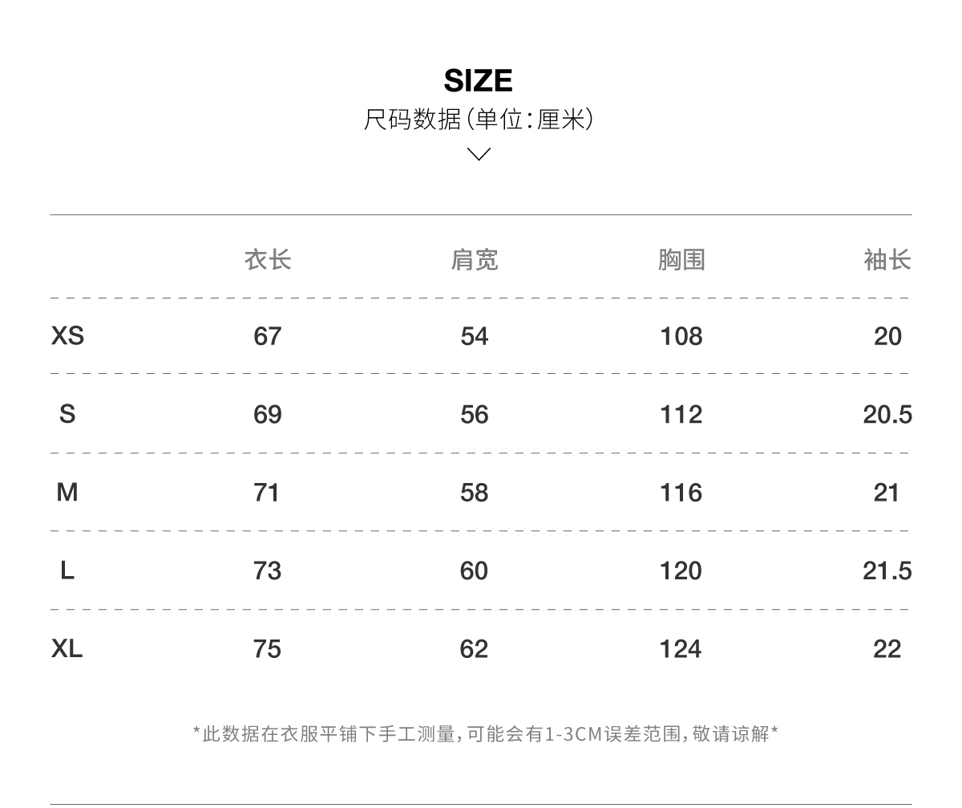This screenshot has width=962, height=808.
Task: Click the S shoulder width value 56
Action: click(475, 414)
